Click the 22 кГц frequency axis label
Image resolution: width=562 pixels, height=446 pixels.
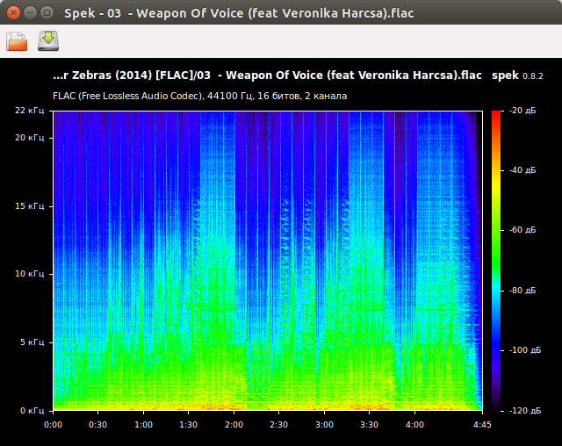point(31,111)
